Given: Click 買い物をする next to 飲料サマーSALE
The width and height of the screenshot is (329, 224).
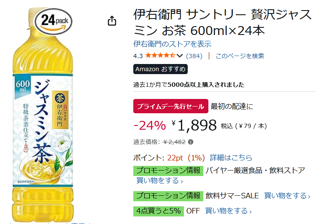Looking at the screenshot, I should pyautogui.click(x=287, y=196).
